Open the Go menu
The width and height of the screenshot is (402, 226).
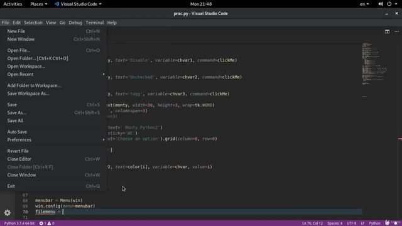pyautogui.click(x=62, y=23)
